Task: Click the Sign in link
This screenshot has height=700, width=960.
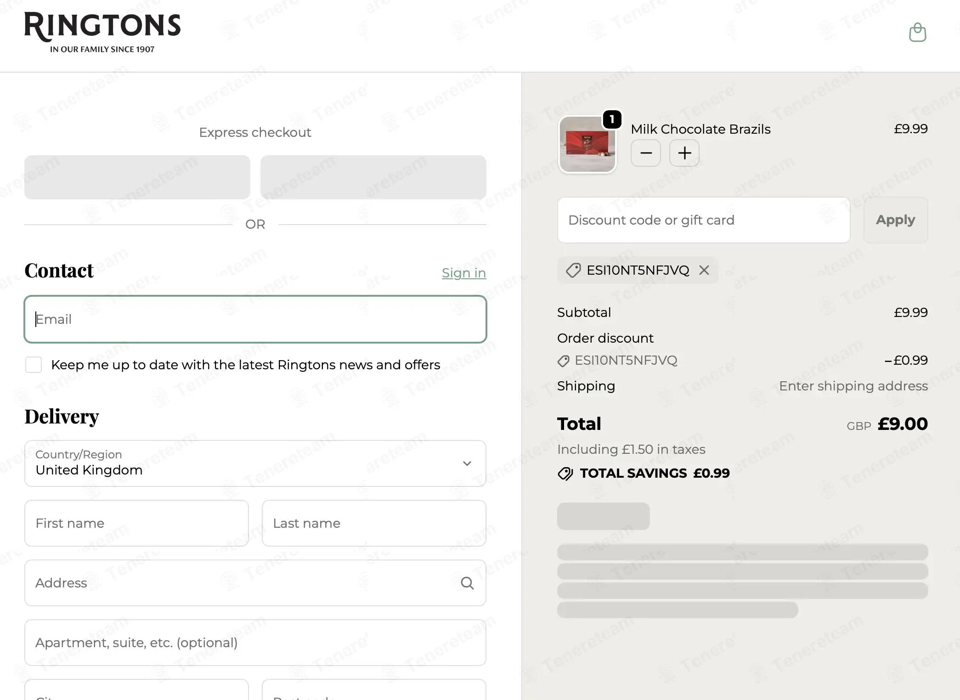Action: [x=463, y=273]
